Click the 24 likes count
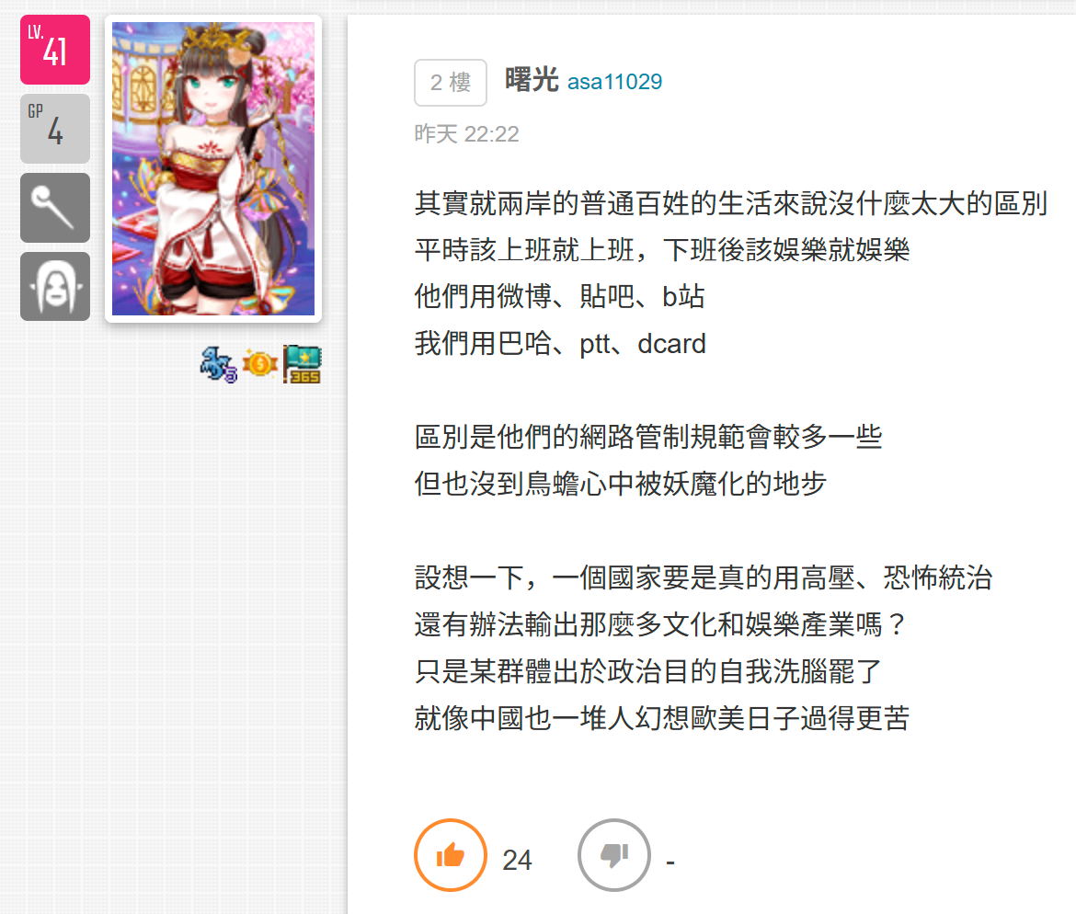Screen dimensions: 1076x914 pyautogui.click(x=517, y=860)
